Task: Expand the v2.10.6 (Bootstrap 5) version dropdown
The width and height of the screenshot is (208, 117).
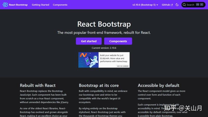Action: [145, 5]
